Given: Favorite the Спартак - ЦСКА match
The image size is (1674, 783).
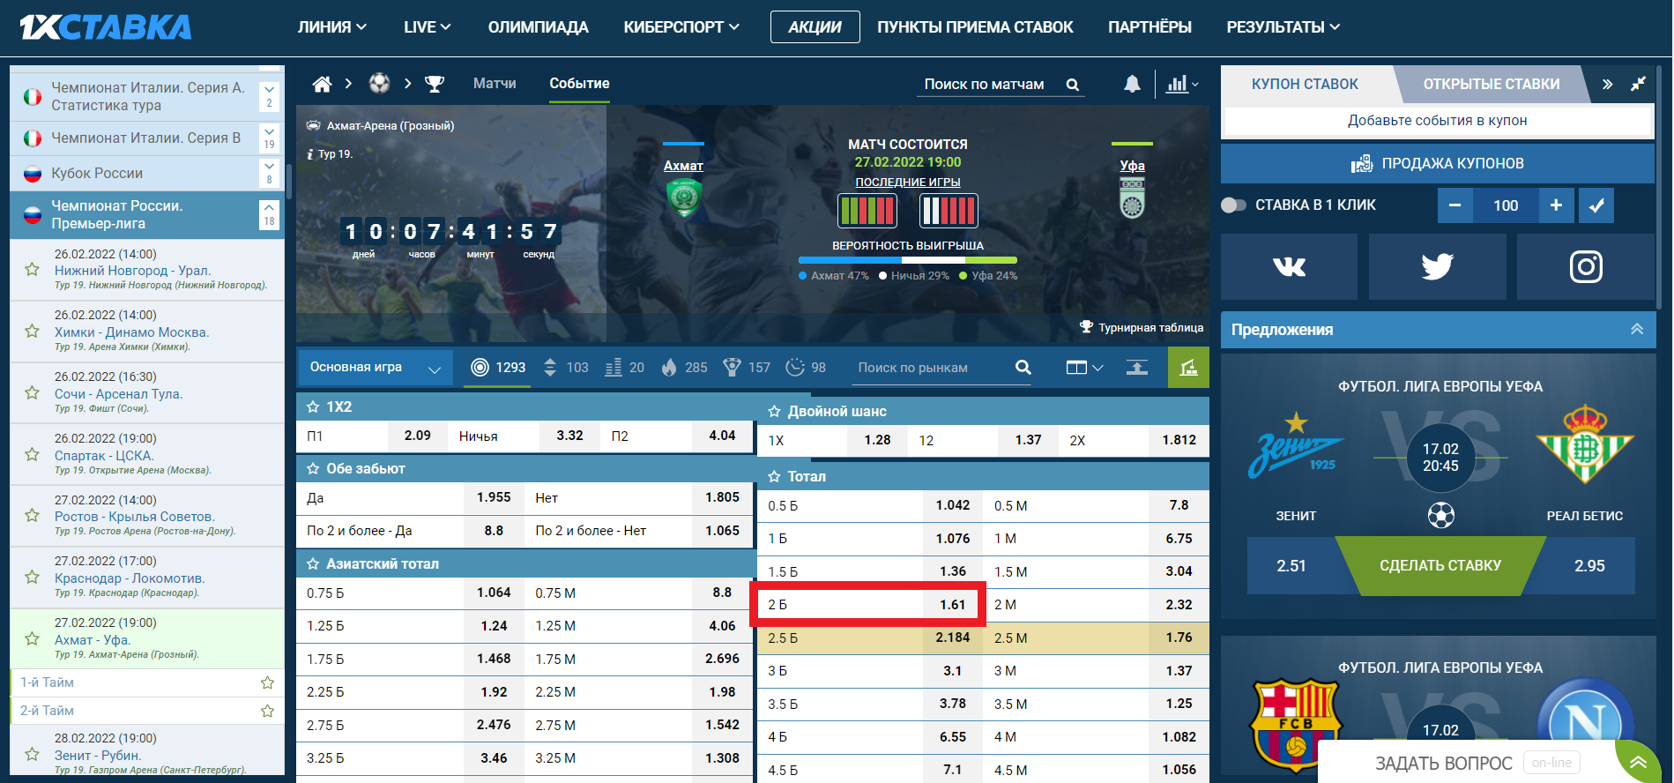Looking at the screenshot, I should click(33, 454).
